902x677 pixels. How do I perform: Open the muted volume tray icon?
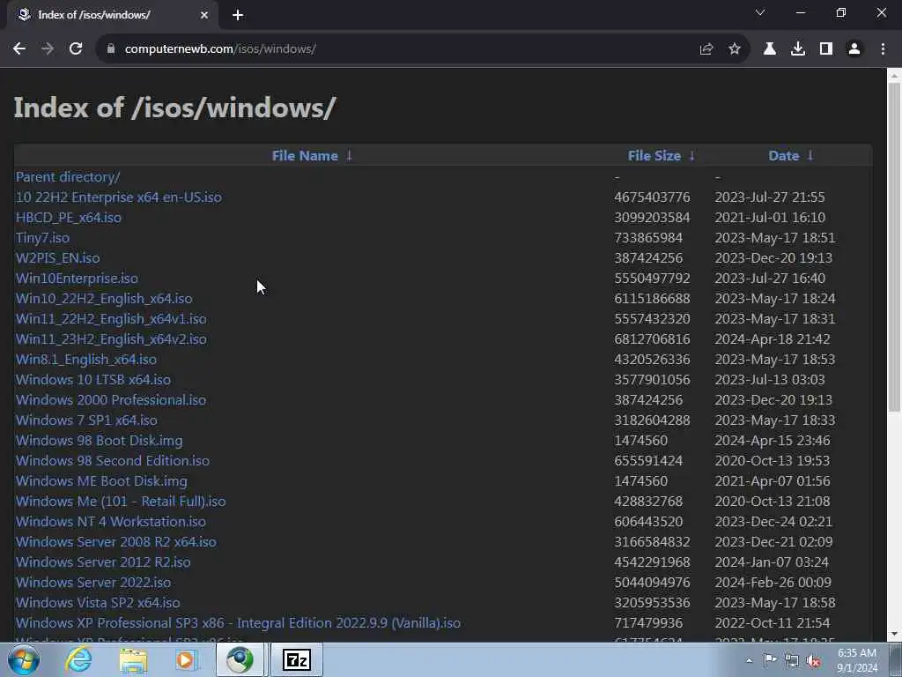(x=813, y=660)
